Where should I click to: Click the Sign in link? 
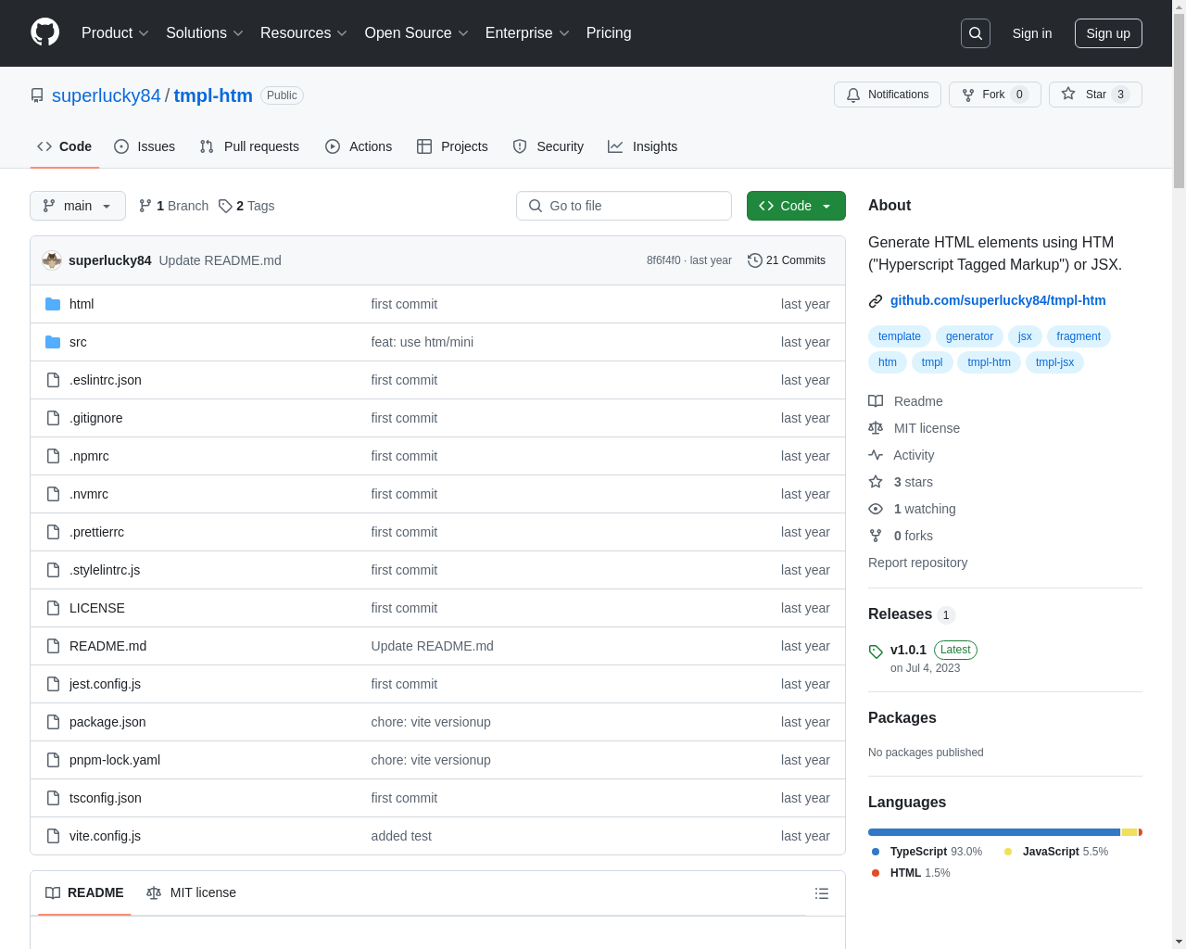coord(1032,33)
